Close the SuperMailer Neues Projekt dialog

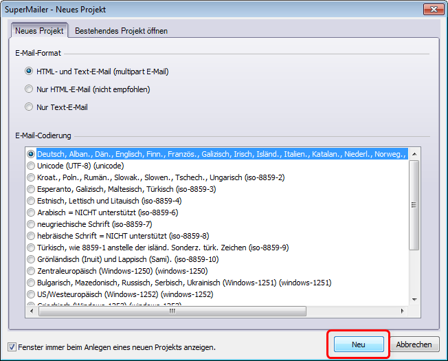tap(434, 9)
